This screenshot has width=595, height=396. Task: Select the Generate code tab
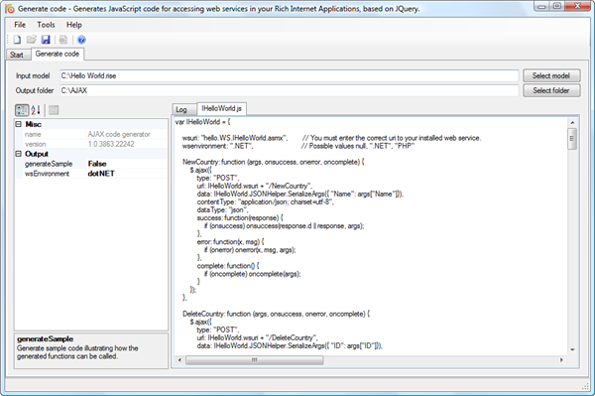click(58, 54)
